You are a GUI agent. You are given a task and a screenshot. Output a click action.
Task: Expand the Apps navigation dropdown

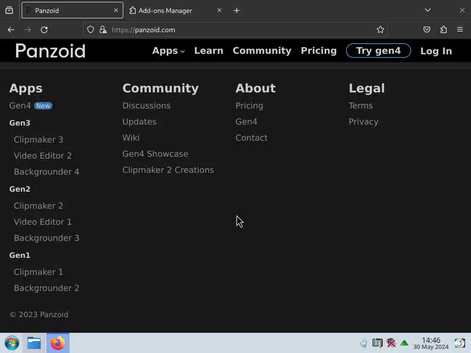click(168, 51)
